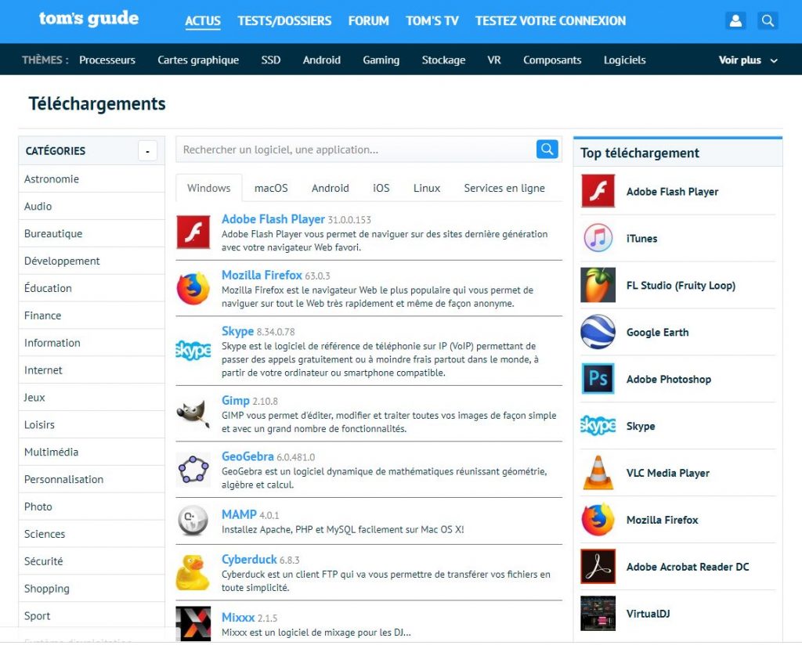
Task: Click the Adobe Photoshop Ps icon
Action: 598,379
